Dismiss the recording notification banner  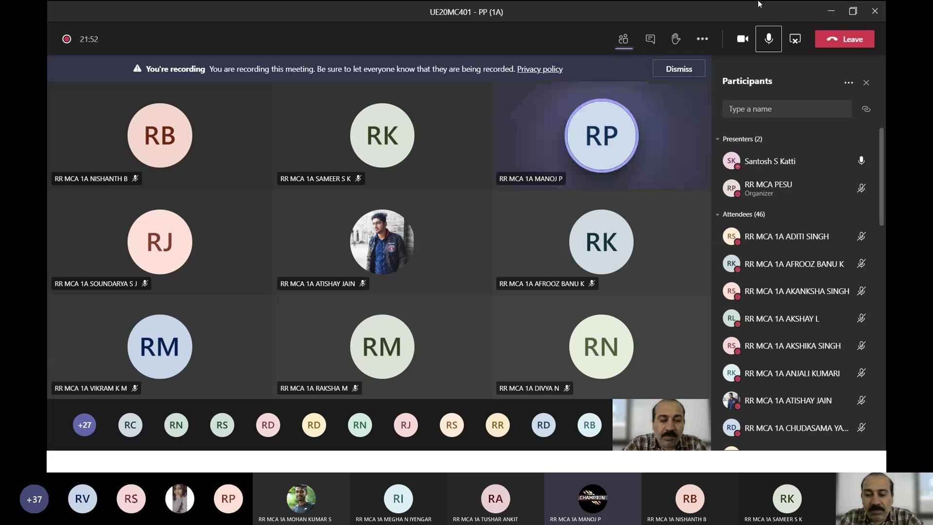tap(678, 69)
